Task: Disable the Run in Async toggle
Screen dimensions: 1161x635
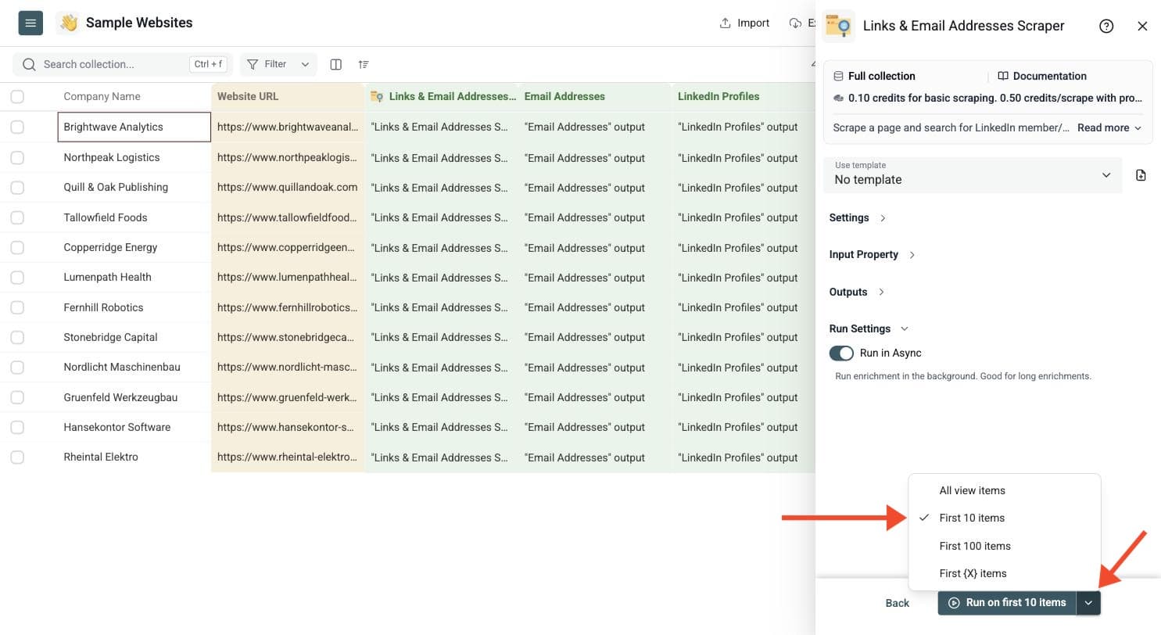Action: coord(841,353)
